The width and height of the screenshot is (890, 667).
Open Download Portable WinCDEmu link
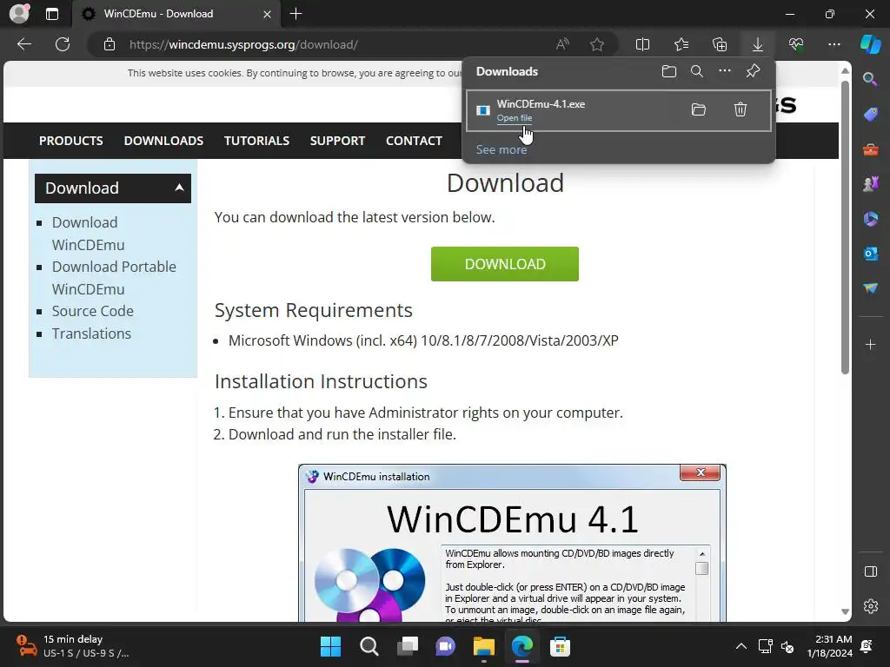(114, 278)
